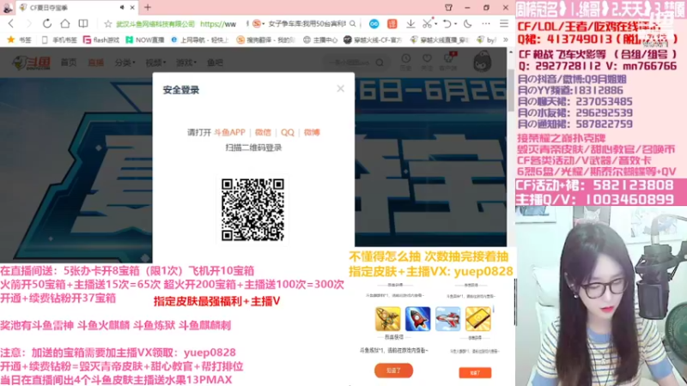Screen dimensions: 687x386
Task: Click the 微博 login link
Action: click(312, 132)
